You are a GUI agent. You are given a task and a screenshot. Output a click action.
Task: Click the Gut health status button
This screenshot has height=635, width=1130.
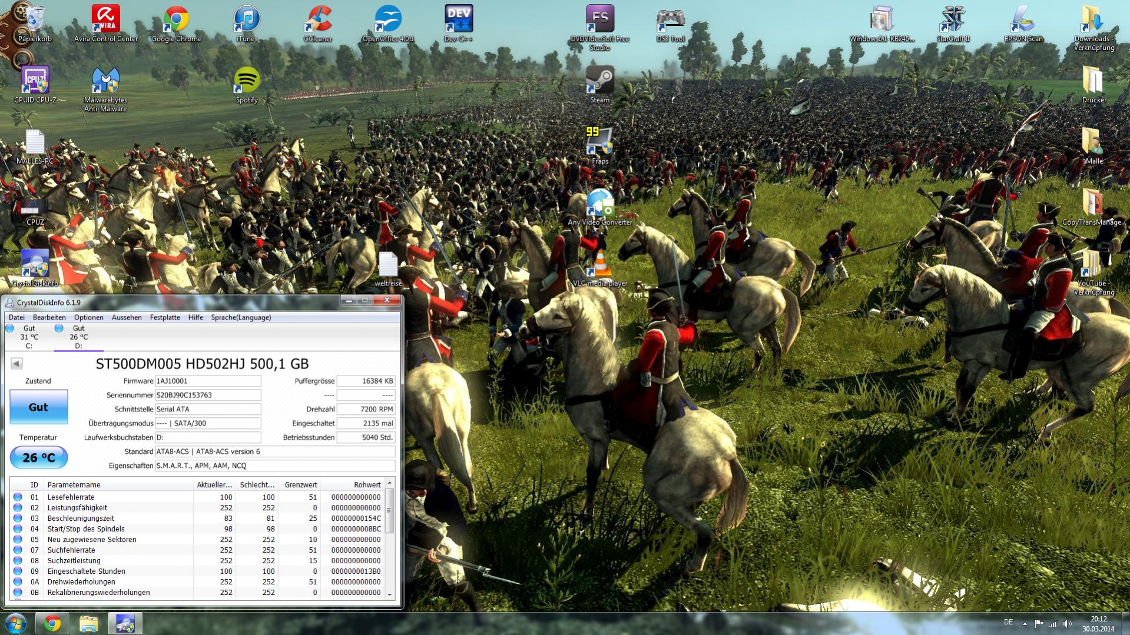pos(39,407)
